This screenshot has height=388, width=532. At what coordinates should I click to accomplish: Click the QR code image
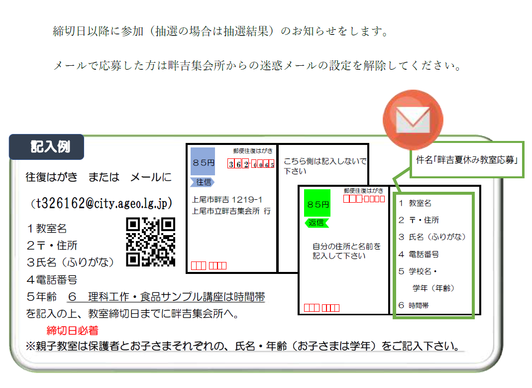[x=151, y=242]
